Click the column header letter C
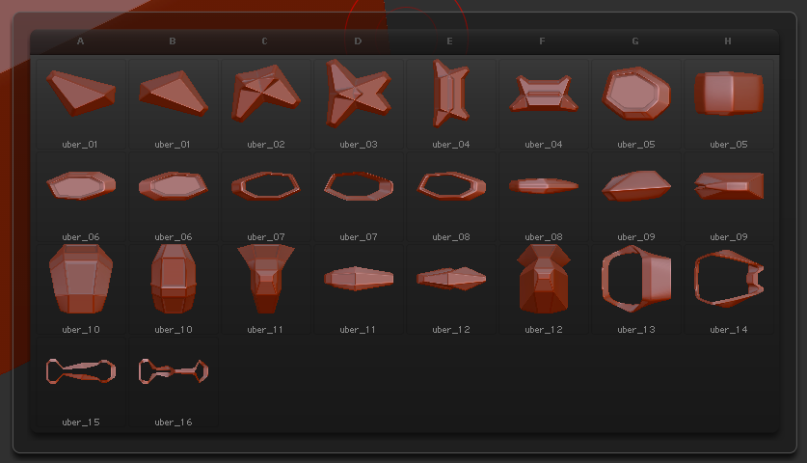Screen dimensions: 807x463 click(x=264, y=41)
